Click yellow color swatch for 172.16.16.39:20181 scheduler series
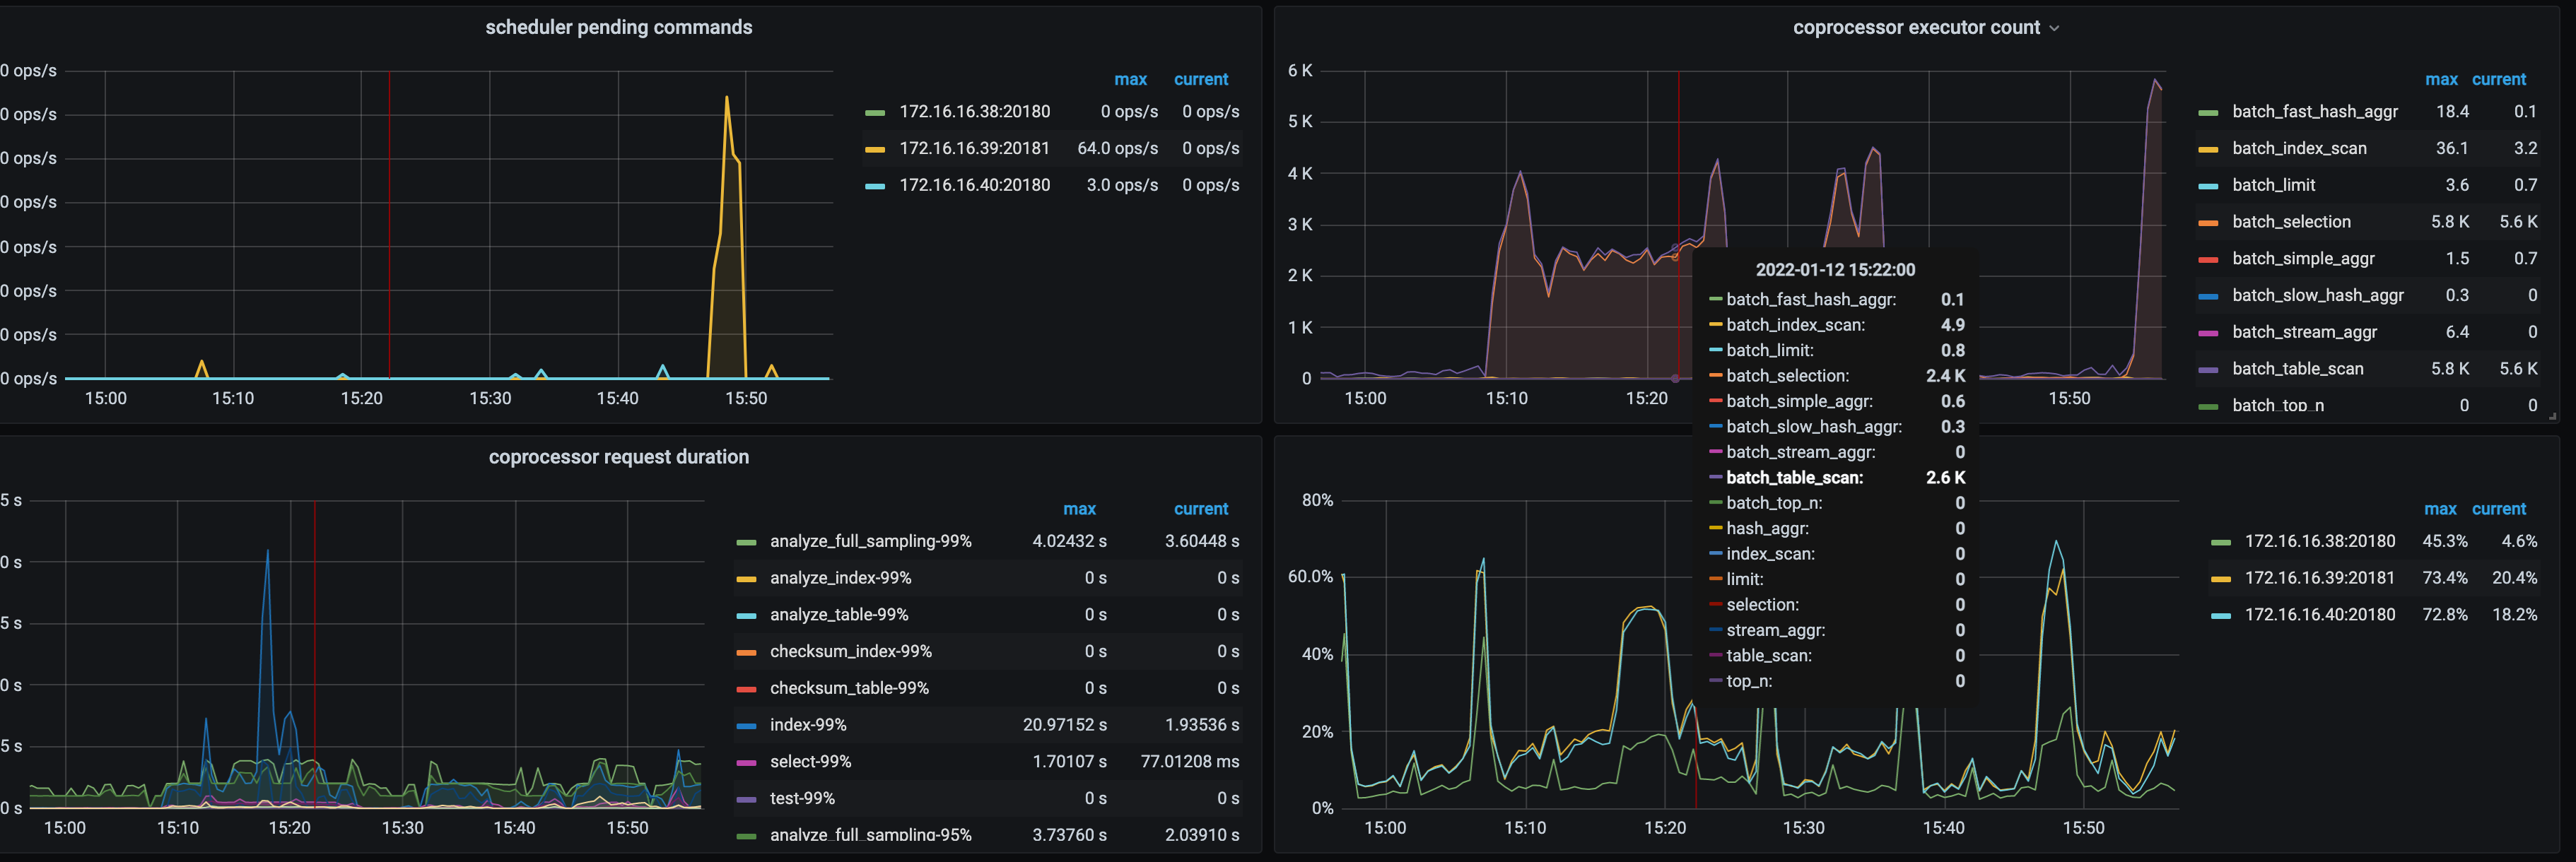The width and height of the screenshot is (2576, 862). point(875,149)
